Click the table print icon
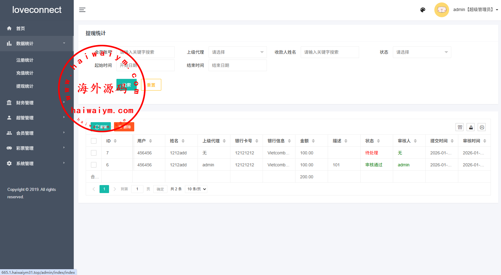This screenshot has height=275, width=501. point(482,127)
